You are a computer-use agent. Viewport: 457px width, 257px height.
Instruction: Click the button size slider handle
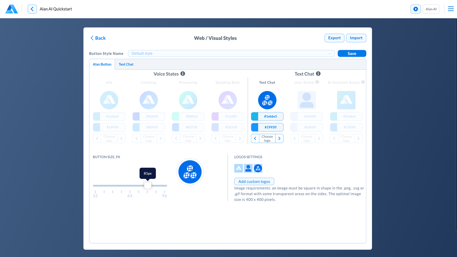148,185
